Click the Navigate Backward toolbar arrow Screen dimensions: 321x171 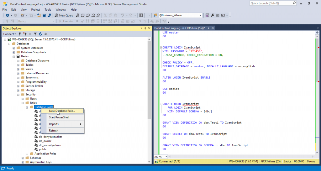(8, 15)
